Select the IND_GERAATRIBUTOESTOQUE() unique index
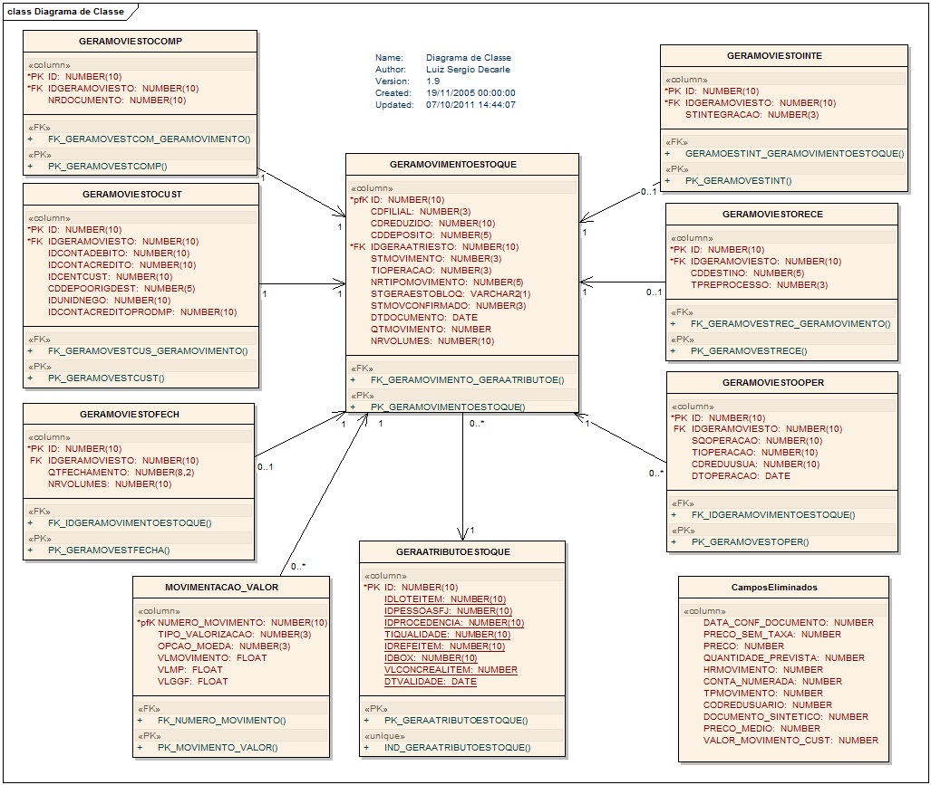 (x=457, y=748)
